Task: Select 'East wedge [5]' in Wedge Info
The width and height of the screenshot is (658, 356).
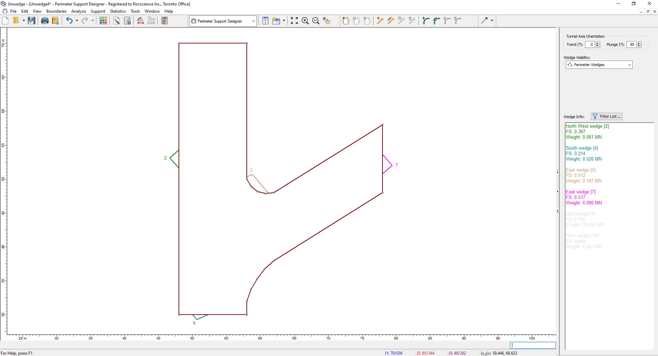Action: (x=581, y=170)
